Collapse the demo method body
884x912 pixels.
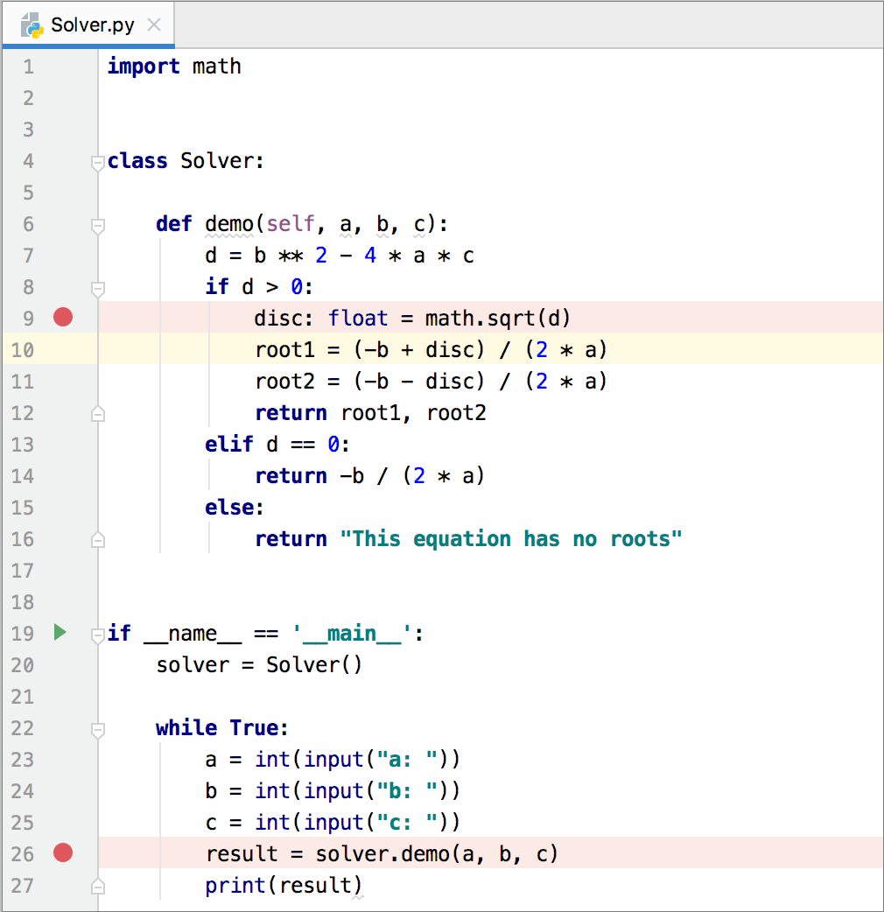coord(98,224)
